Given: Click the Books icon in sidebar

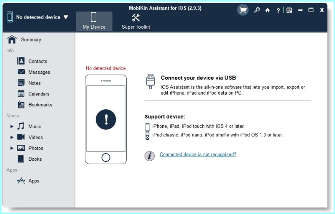Looking at the screenshot, I should (x=21, y=159).
